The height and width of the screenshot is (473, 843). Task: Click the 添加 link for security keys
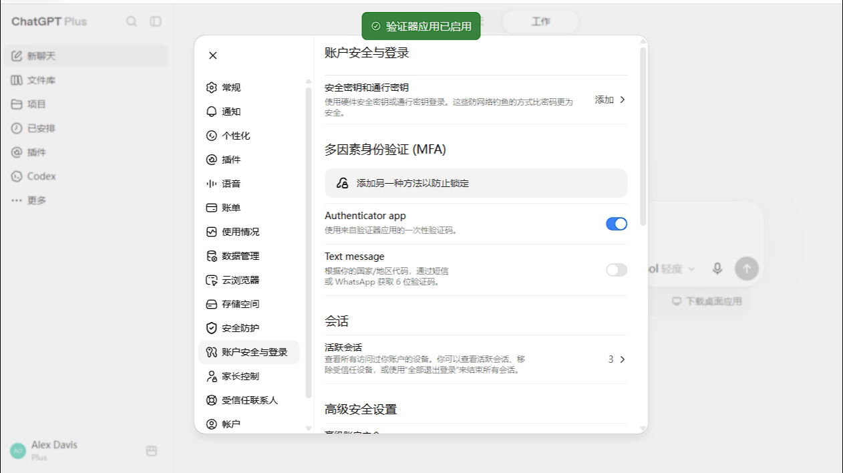click(x=604, y=100)
